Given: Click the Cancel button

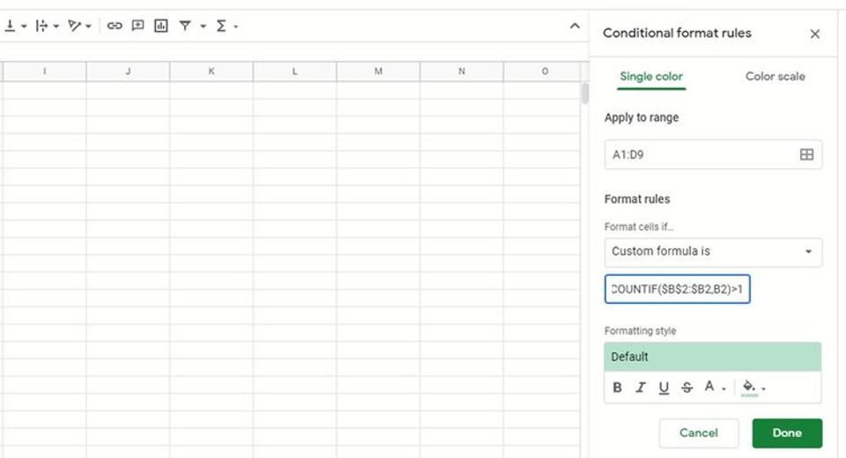Looking at the screenshot, I should point(699,433).
